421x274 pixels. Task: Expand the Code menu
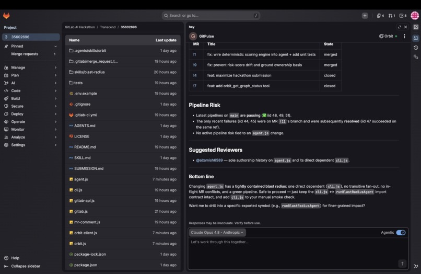click(30, 90)
